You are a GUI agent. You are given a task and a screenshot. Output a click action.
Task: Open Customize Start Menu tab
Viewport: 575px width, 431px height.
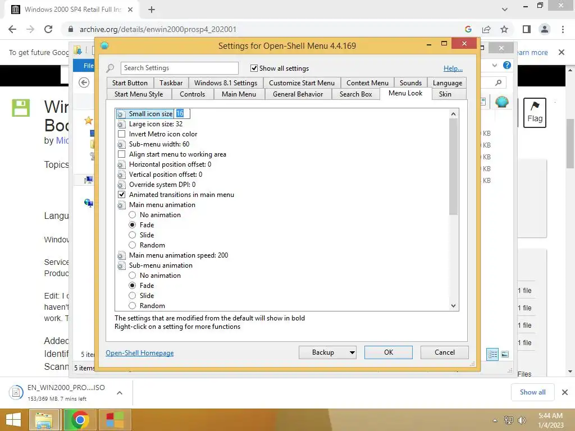(302, 83)
